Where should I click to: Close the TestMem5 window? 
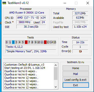88,3
